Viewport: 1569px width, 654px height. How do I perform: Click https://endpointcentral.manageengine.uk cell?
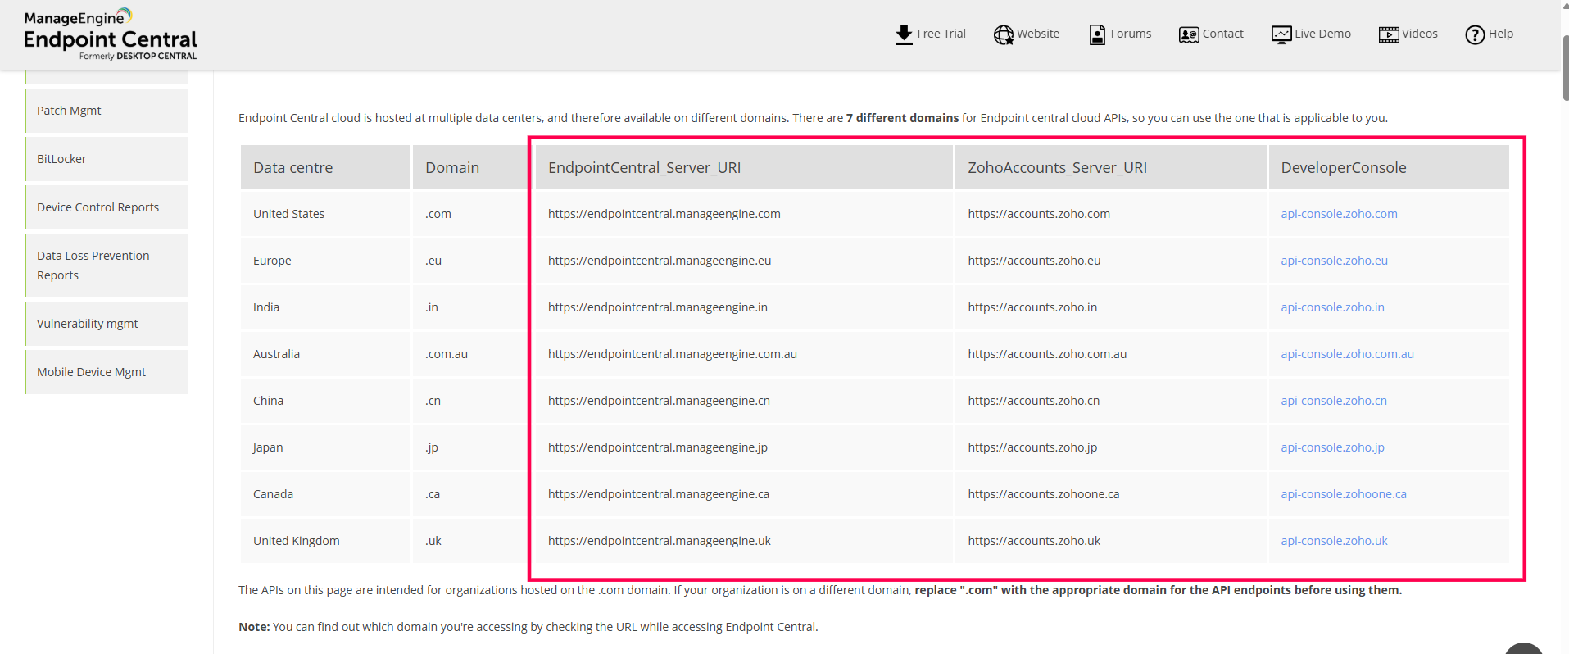(x=744, y=541)
